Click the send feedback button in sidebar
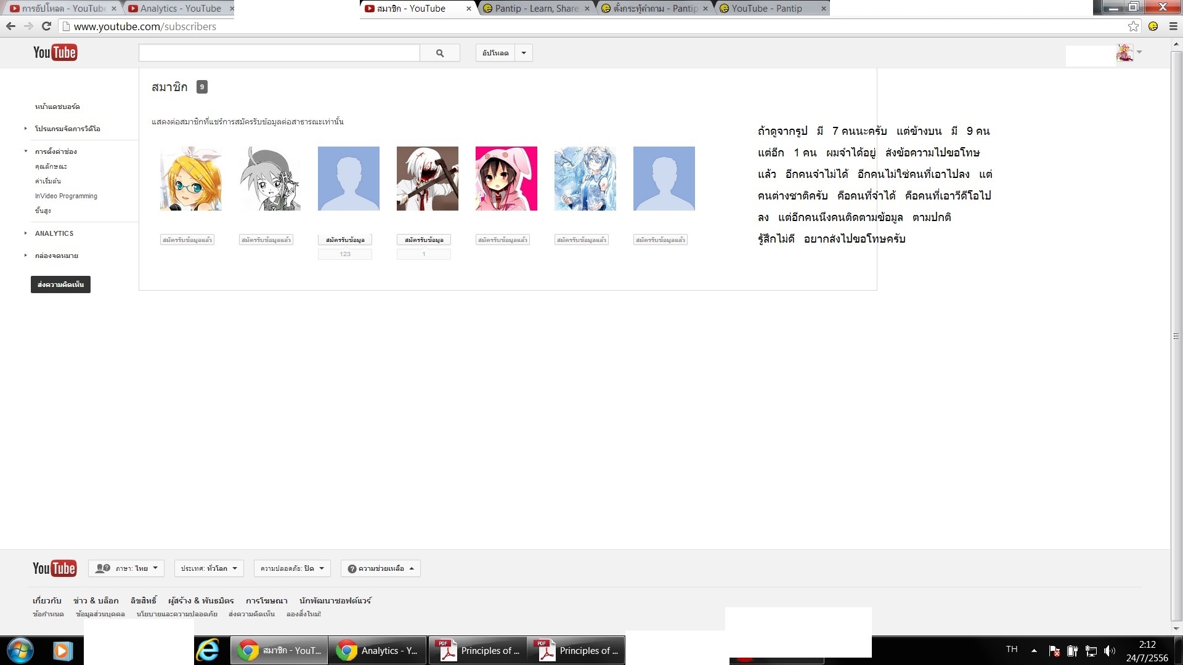This screenshot has width=1183, height=665. point(60,284)
